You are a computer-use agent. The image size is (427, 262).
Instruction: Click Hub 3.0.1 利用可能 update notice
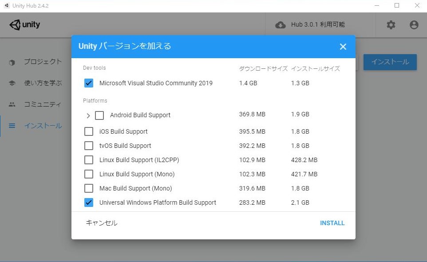coord(318,25)
